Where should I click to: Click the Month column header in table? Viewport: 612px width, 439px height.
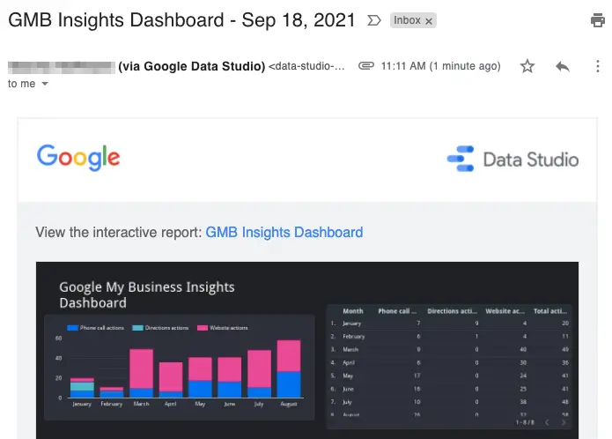[x=353, y=311]
